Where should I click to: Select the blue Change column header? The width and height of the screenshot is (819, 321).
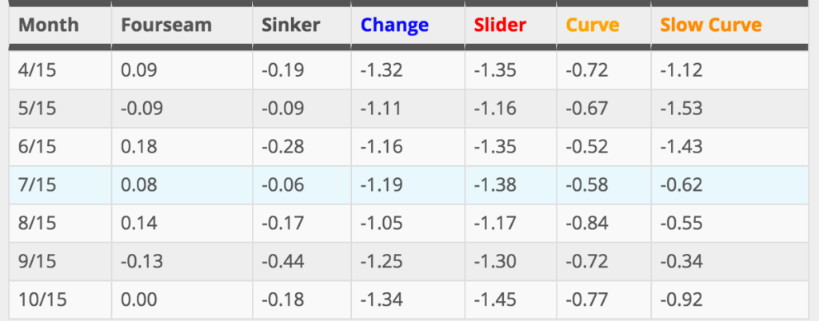click(394, 25)
